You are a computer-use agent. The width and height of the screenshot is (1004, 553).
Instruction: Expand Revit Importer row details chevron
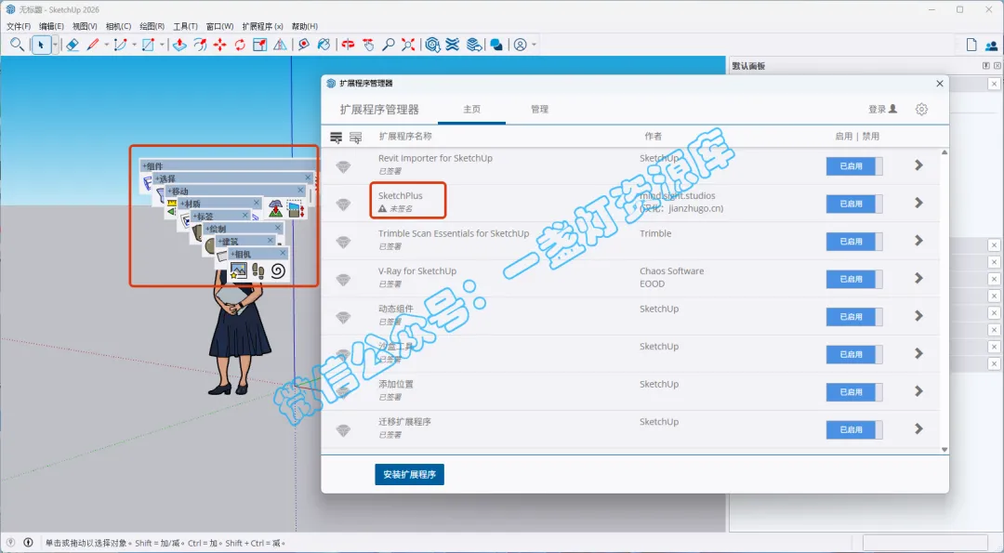tap(918, 165)
